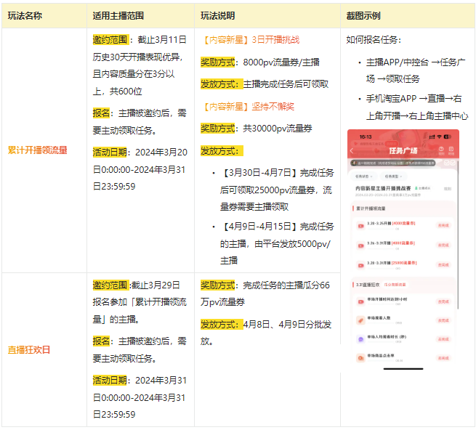Tap the first circular icon right of 任务广场 title
The height and width of the screenshot is (430, 476).
441,149
